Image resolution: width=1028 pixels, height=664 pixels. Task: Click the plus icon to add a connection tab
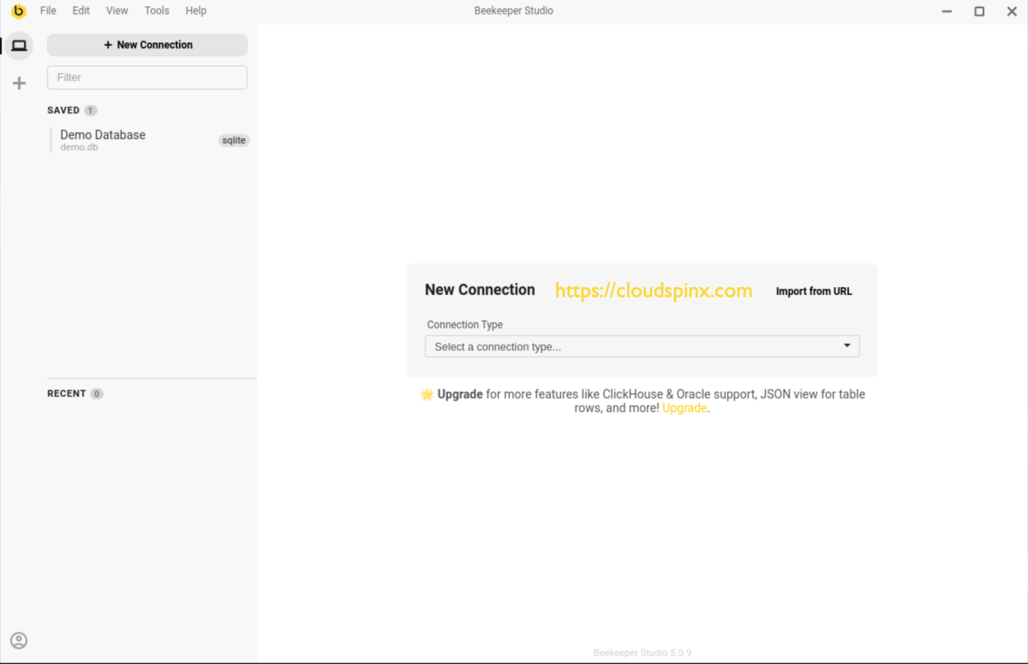[19, 83]
